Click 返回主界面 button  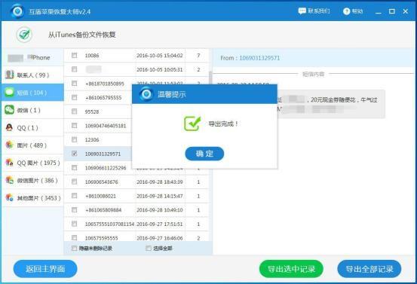(x=45, y=269)
